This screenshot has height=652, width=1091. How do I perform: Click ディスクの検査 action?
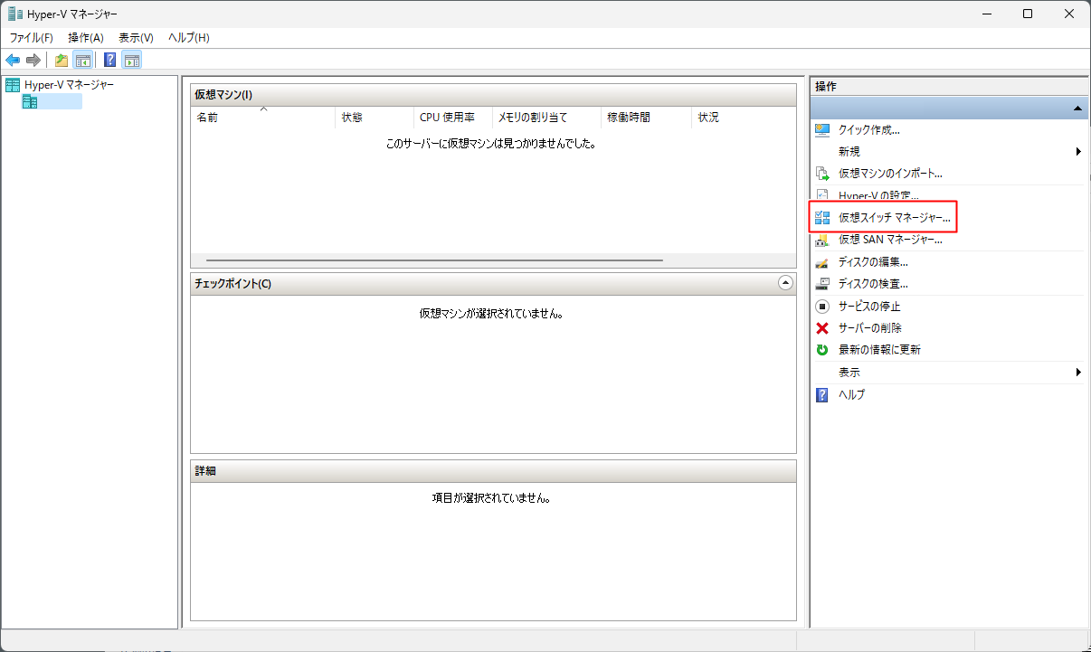click(x=873, y=284)
